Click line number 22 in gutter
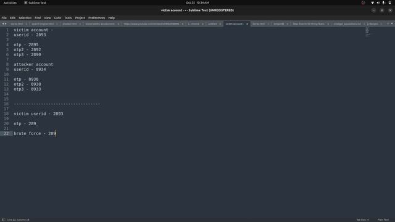Screen dimensions: 395x222 6,133
